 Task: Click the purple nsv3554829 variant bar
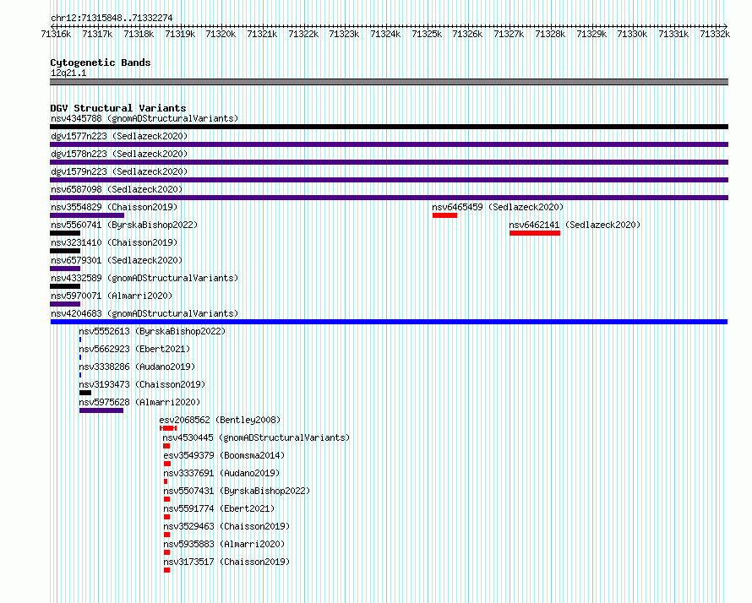(x=87, y=215)
